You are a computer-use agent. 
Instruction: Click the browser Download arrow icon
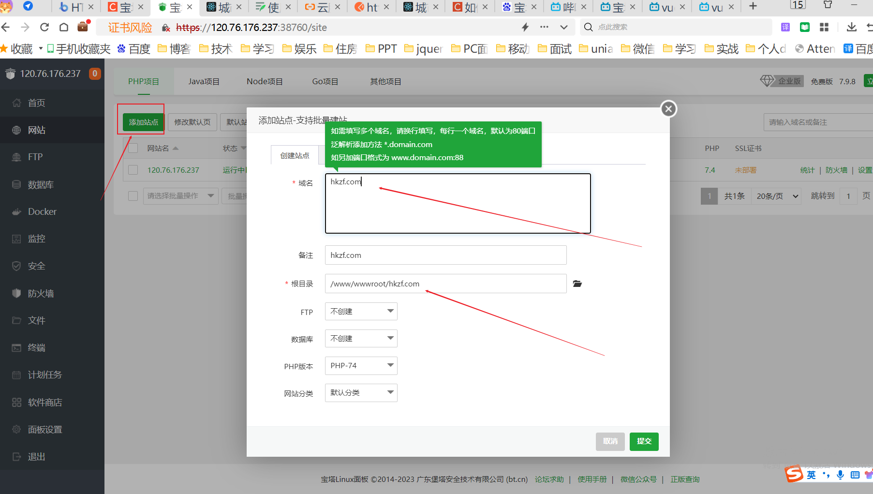(852, 27)
